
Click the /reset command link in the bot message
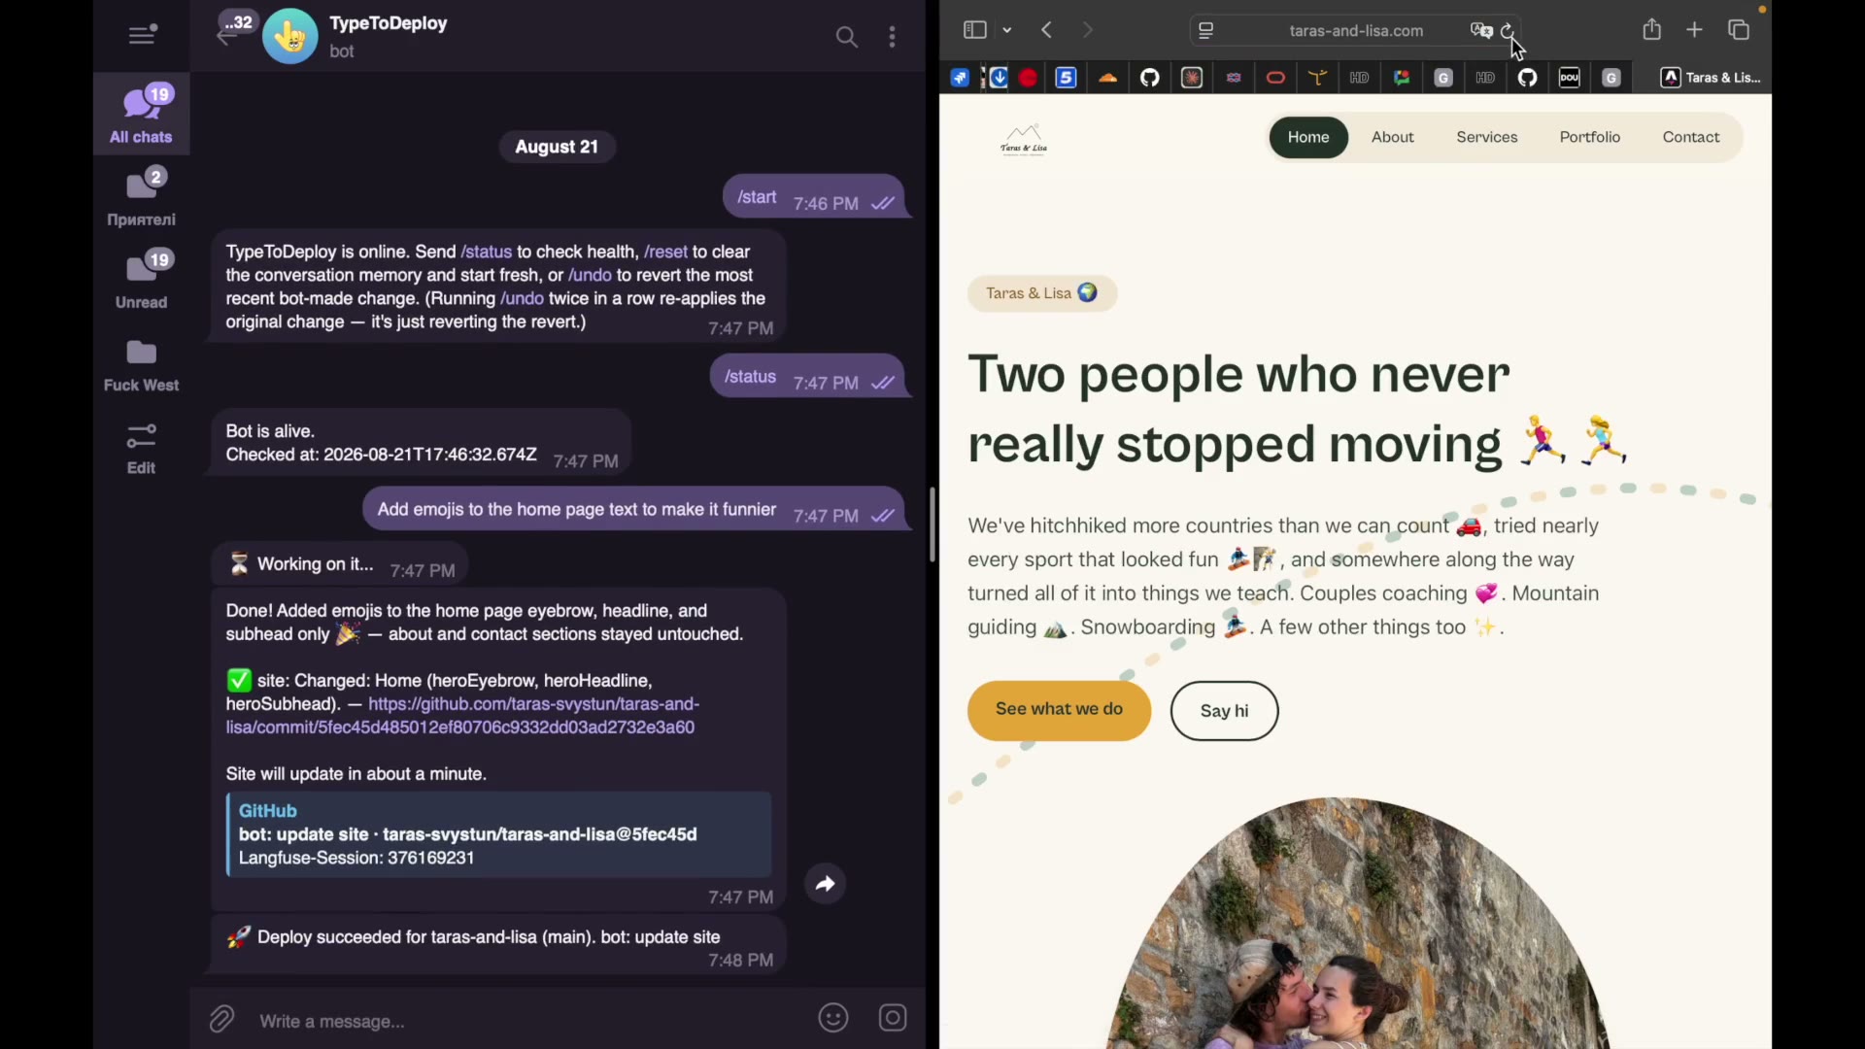pyautogui.click(x=665, y=252)
